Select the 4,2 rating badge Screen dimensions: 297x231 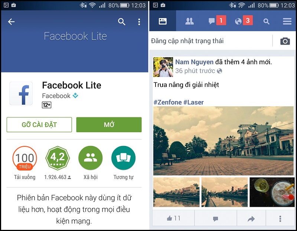pyautogui.click(x=58, y=158)
